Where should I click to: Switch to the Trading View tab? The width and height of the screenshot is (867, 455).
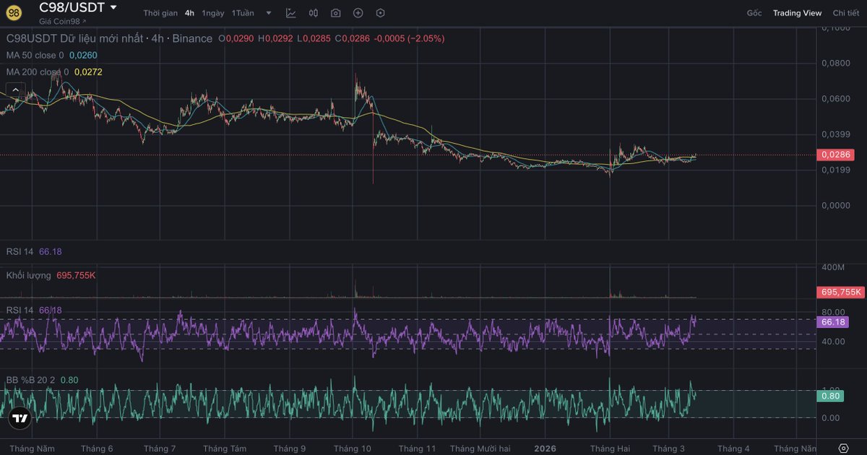(797, 13)
